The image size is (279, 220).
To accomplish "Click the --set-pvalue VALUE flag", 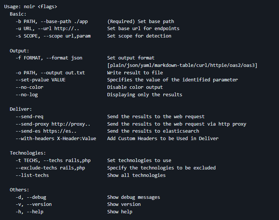I will pos(41,80).
